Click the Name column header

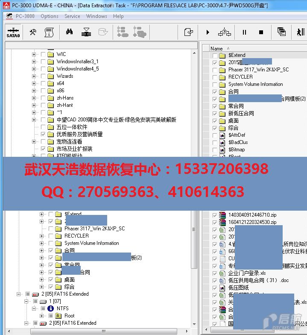pyautogui.click(x=217, y=49)
